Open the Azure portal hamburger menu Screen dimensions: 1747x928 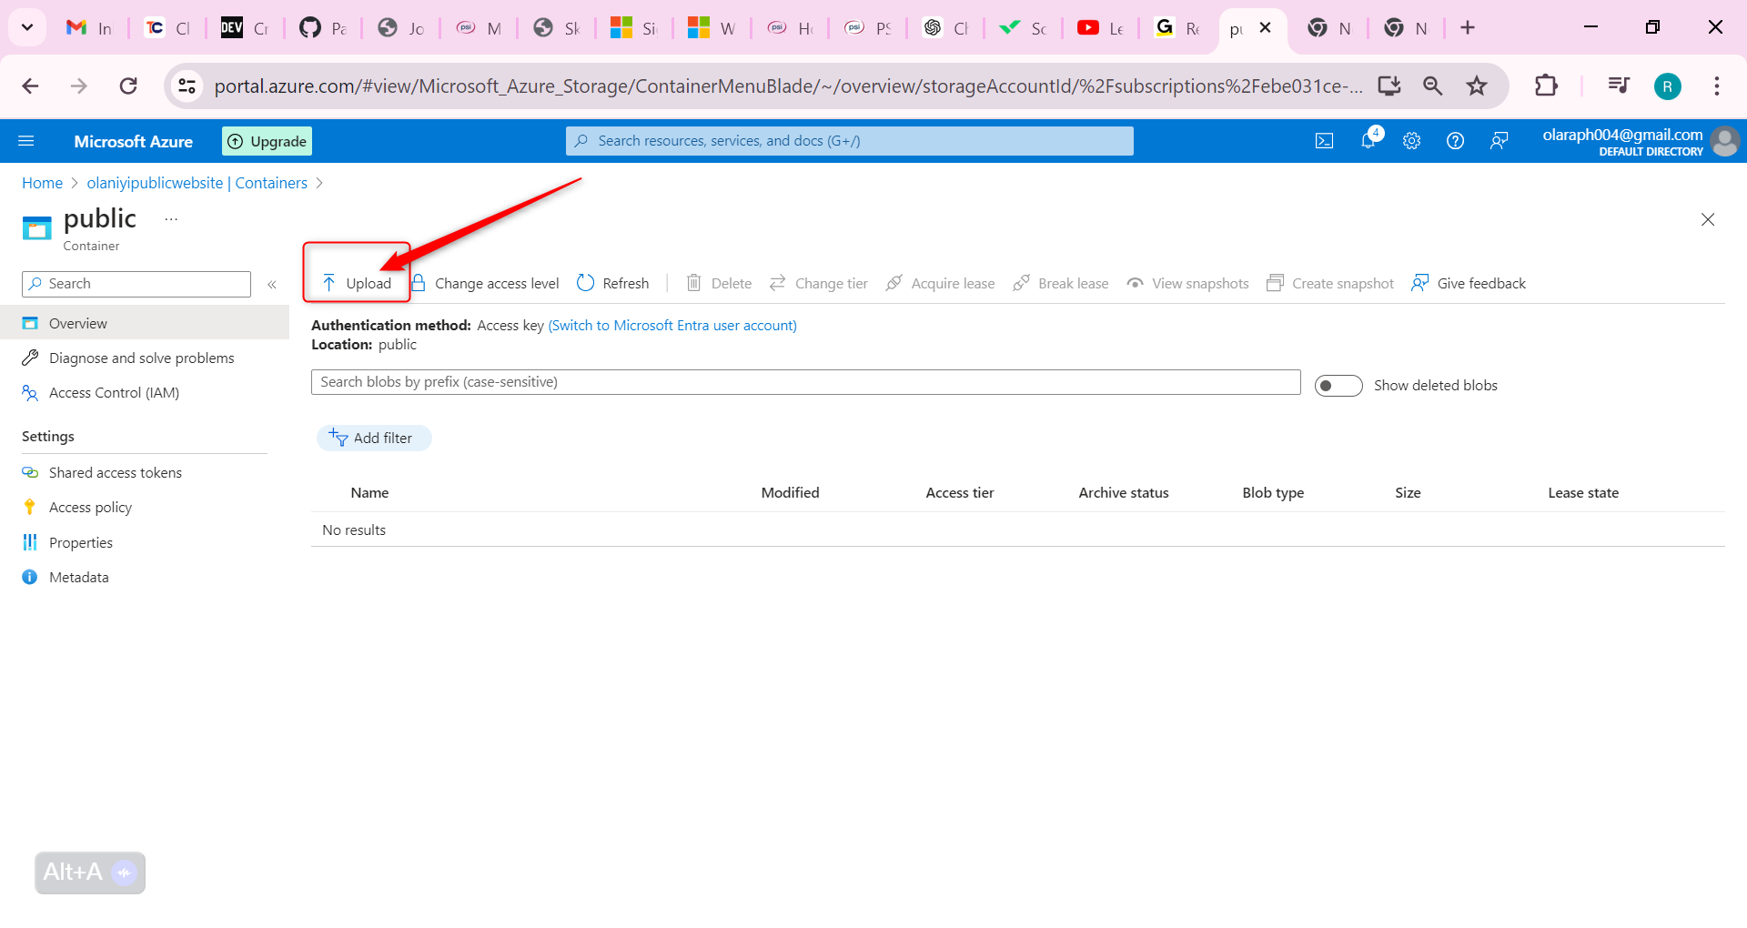(26, 141)
